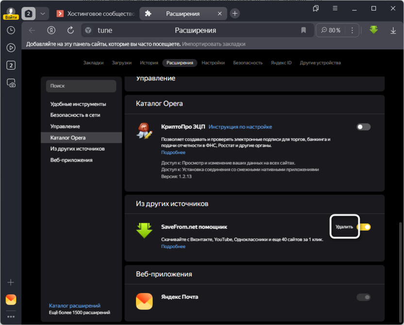
Task: Bookmark this page with the ribbon icon
Action: (x=303, y=31)
